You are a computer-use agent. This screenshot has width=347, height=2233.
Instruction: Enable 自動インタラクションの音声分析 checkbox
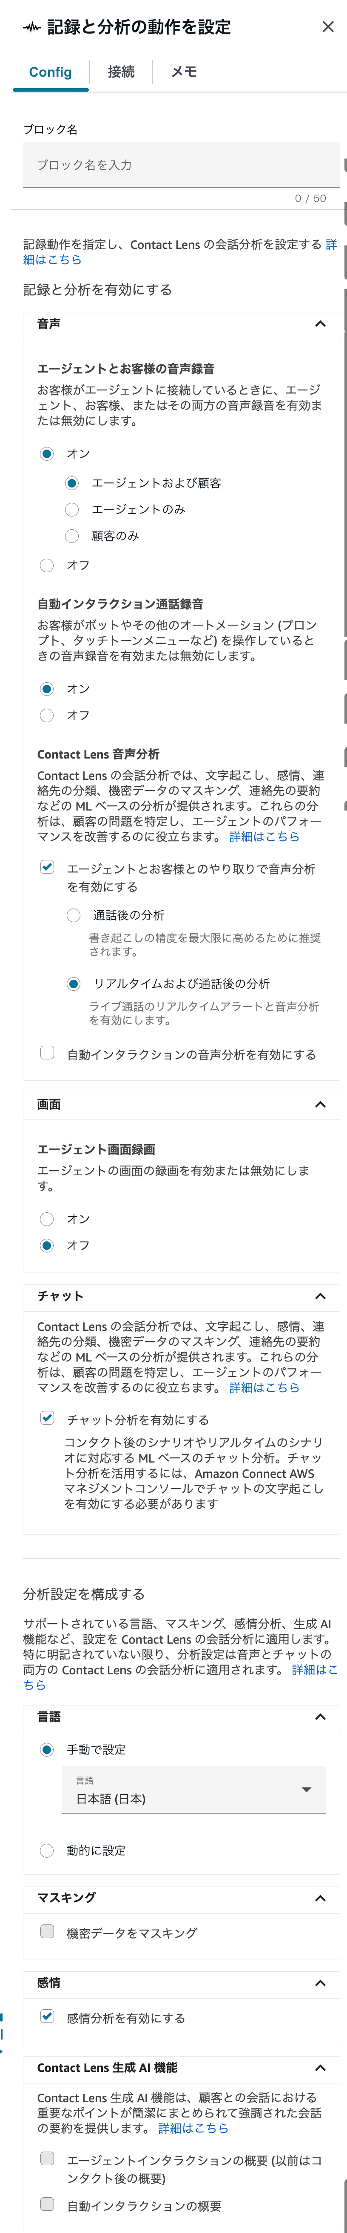tap(48, 1053)
